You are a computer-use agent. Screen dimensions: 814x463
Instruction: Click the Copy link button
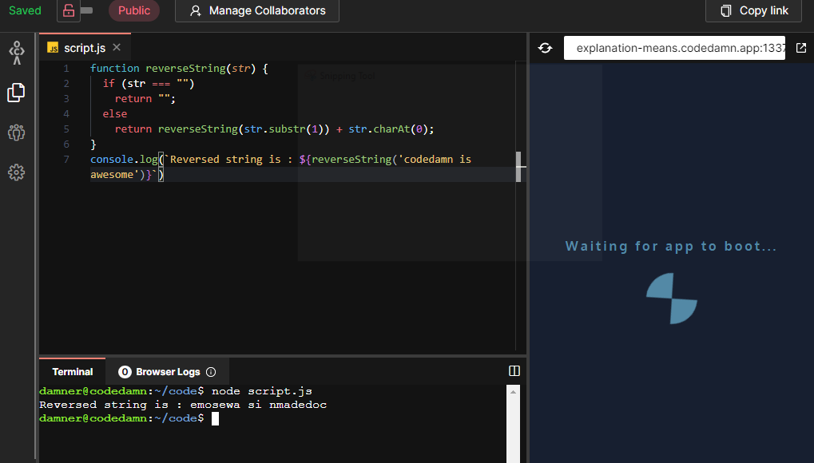pyautogui.click(x=753, y=10)
